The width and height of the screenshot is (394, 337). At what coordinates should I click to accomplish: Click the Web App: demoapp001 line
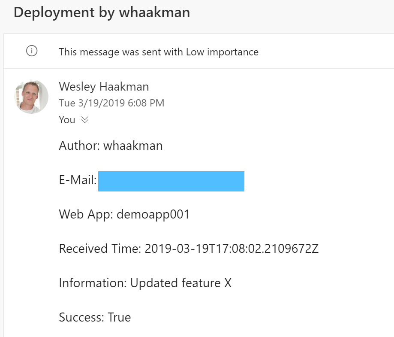click(124, 215)
